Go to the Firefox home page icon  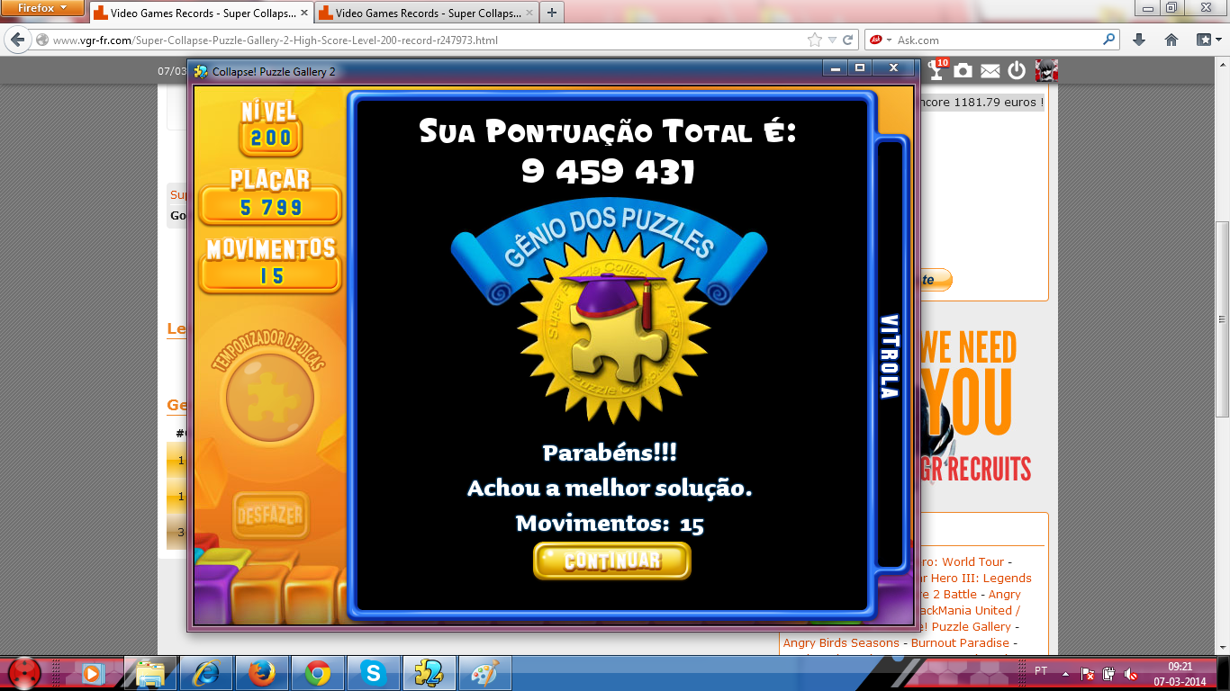1171,40
